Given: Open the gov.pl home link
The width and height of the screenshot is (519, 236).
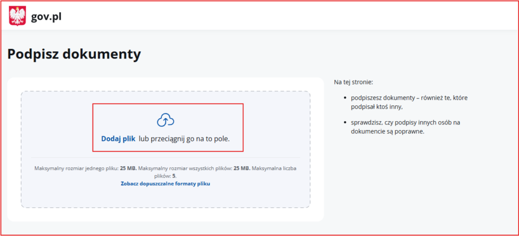Looking at the screenshot, I should 46,16.
